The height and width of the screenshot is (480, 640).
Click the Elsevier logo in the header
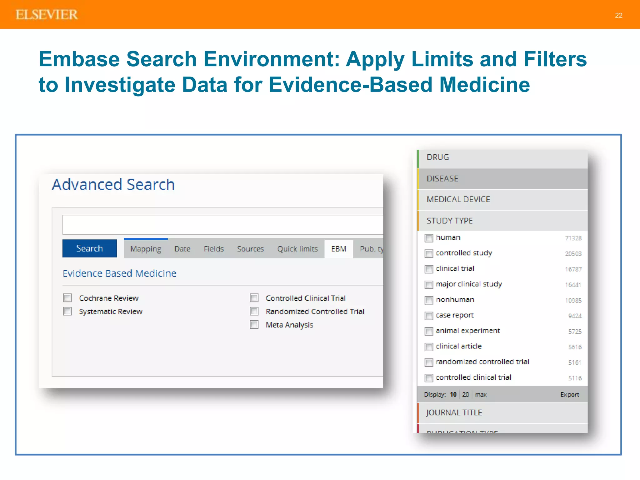click(47, 15)
